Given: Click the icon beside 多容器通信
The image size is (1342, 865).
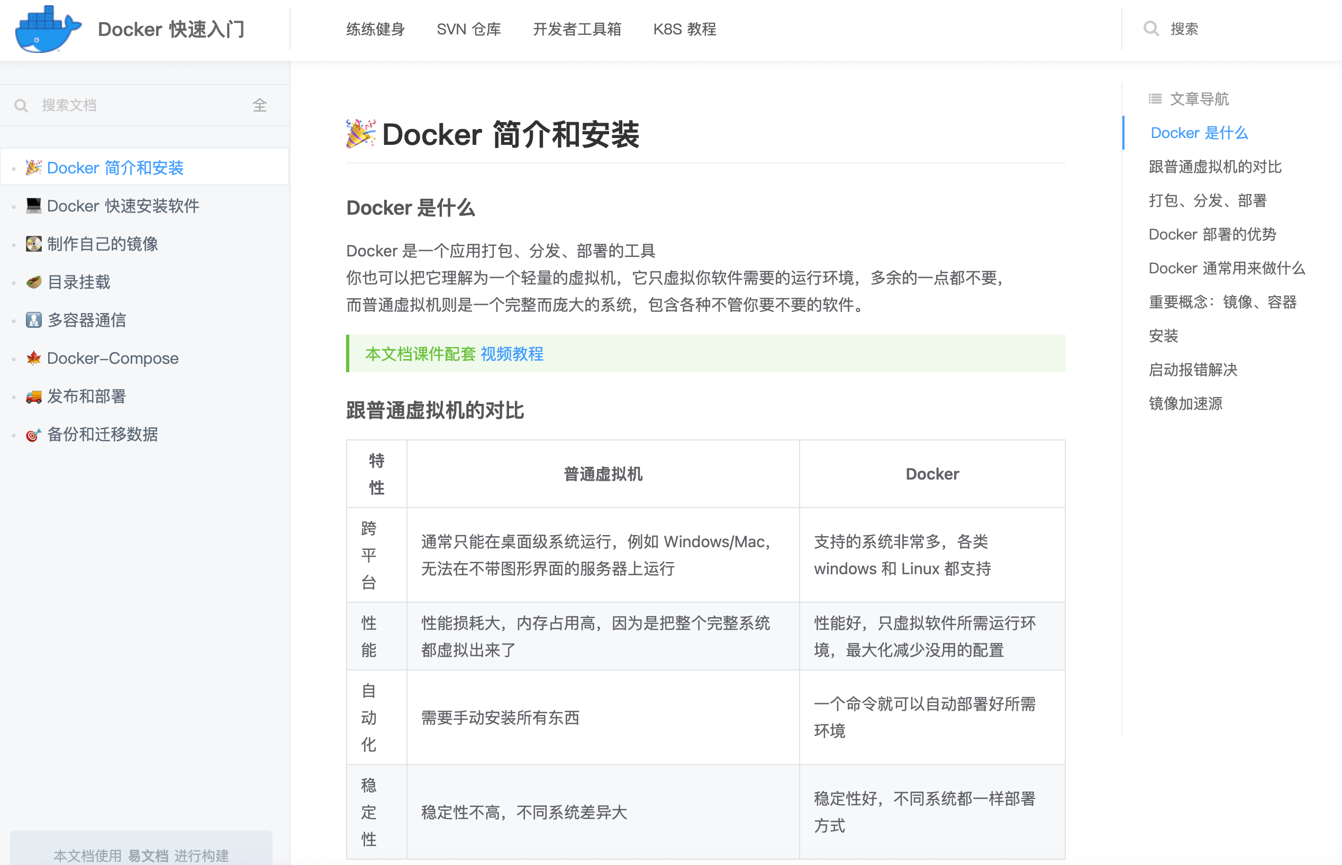Looking at the screenshot, I should pos(34,320).
